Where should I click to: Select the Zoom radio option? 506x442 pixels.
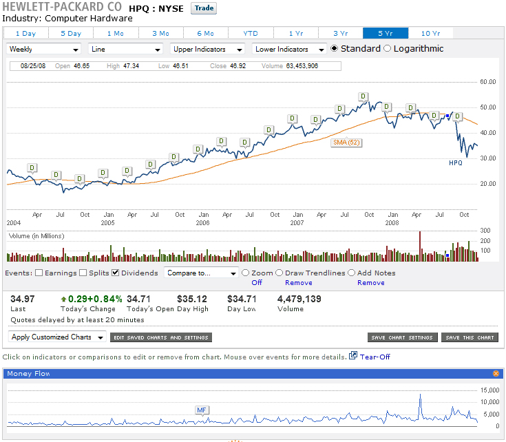click(246, 273)
